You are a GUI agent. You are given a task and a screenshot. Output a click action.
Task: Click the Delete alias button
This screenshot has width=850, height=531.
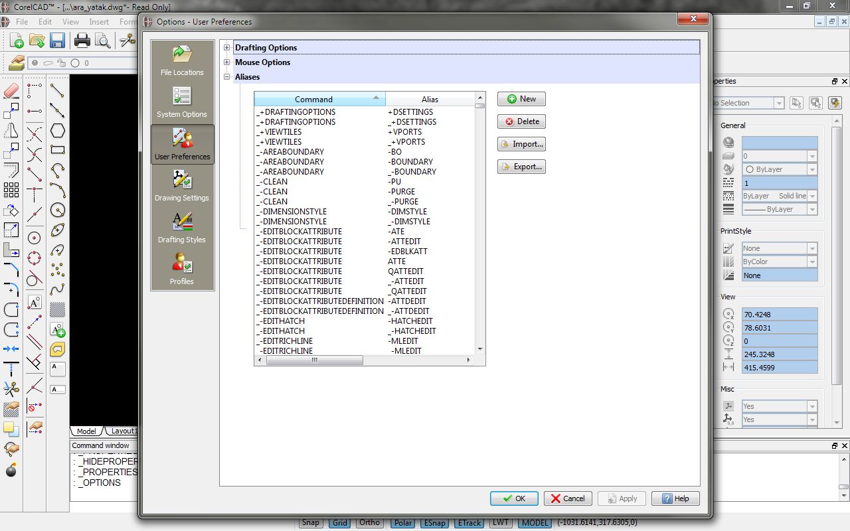[521, 121]
